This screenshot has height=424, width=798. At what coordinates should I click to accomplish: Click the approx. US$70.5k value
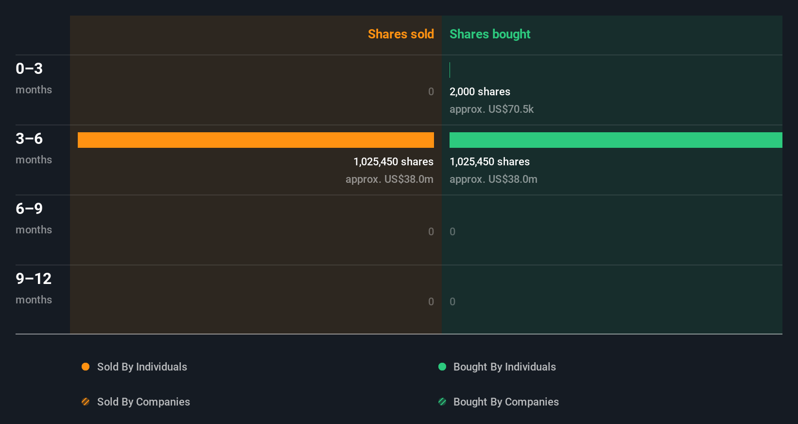point(491,109)
